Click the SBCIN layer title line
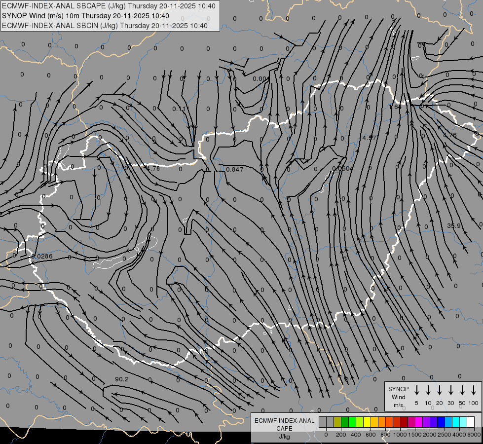Screen dimensions: 483x444 tap(105, 26)
